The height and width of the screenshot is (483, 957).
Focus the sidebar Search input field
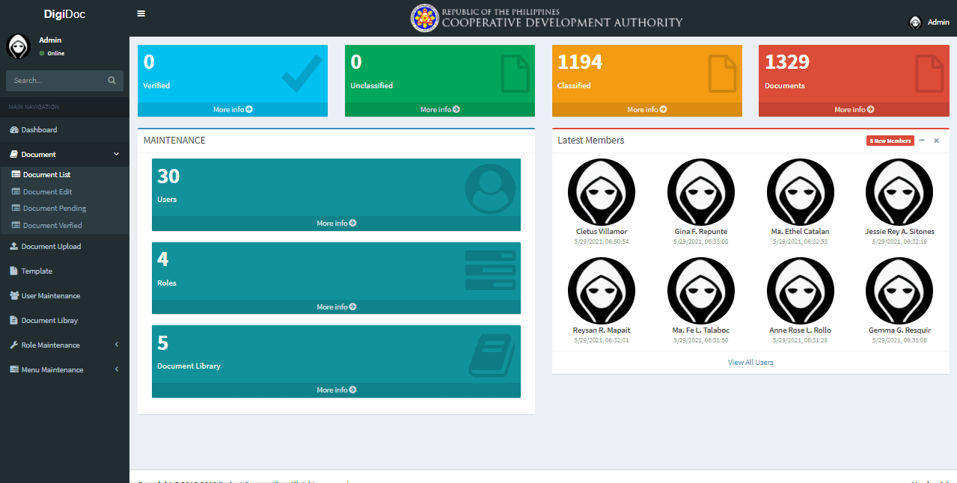54,81
